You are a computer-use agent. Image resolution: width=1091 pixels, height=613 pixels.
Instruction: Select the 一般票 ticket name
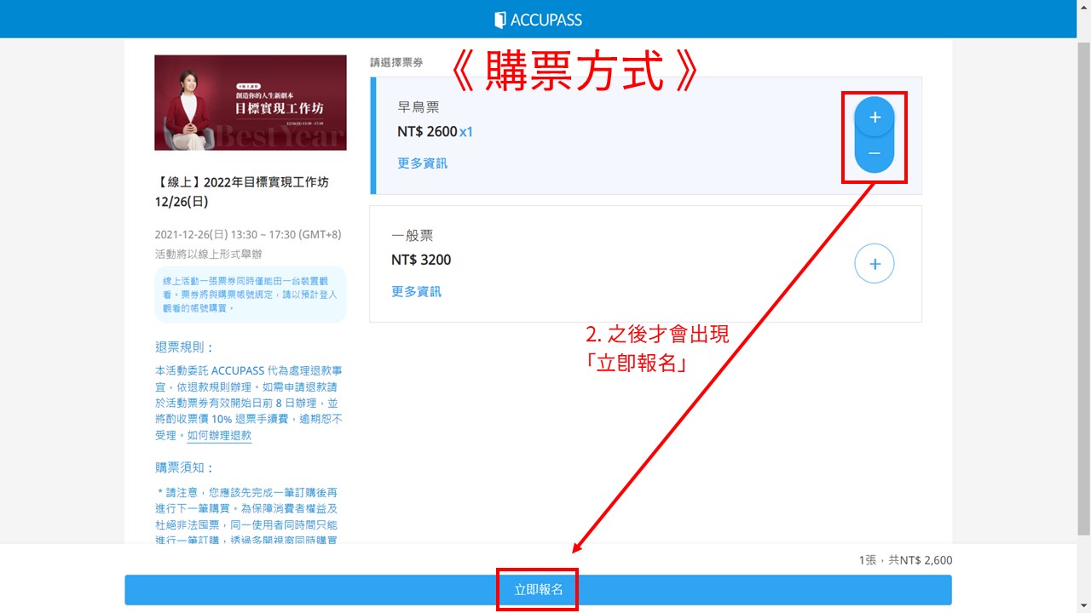(413, 236)
